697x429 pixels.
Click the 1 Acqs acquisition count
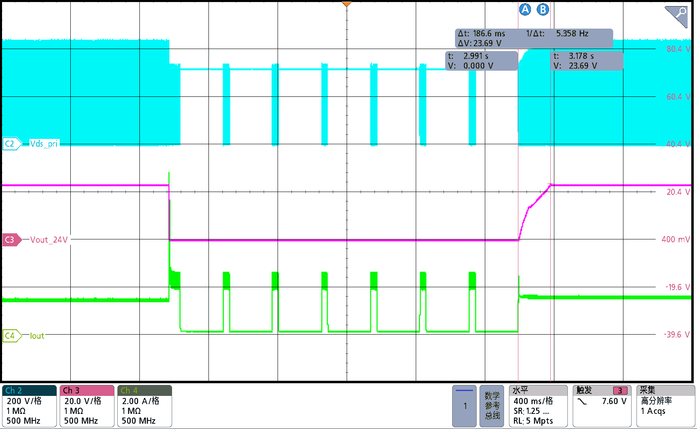click(x=653, y=411)
